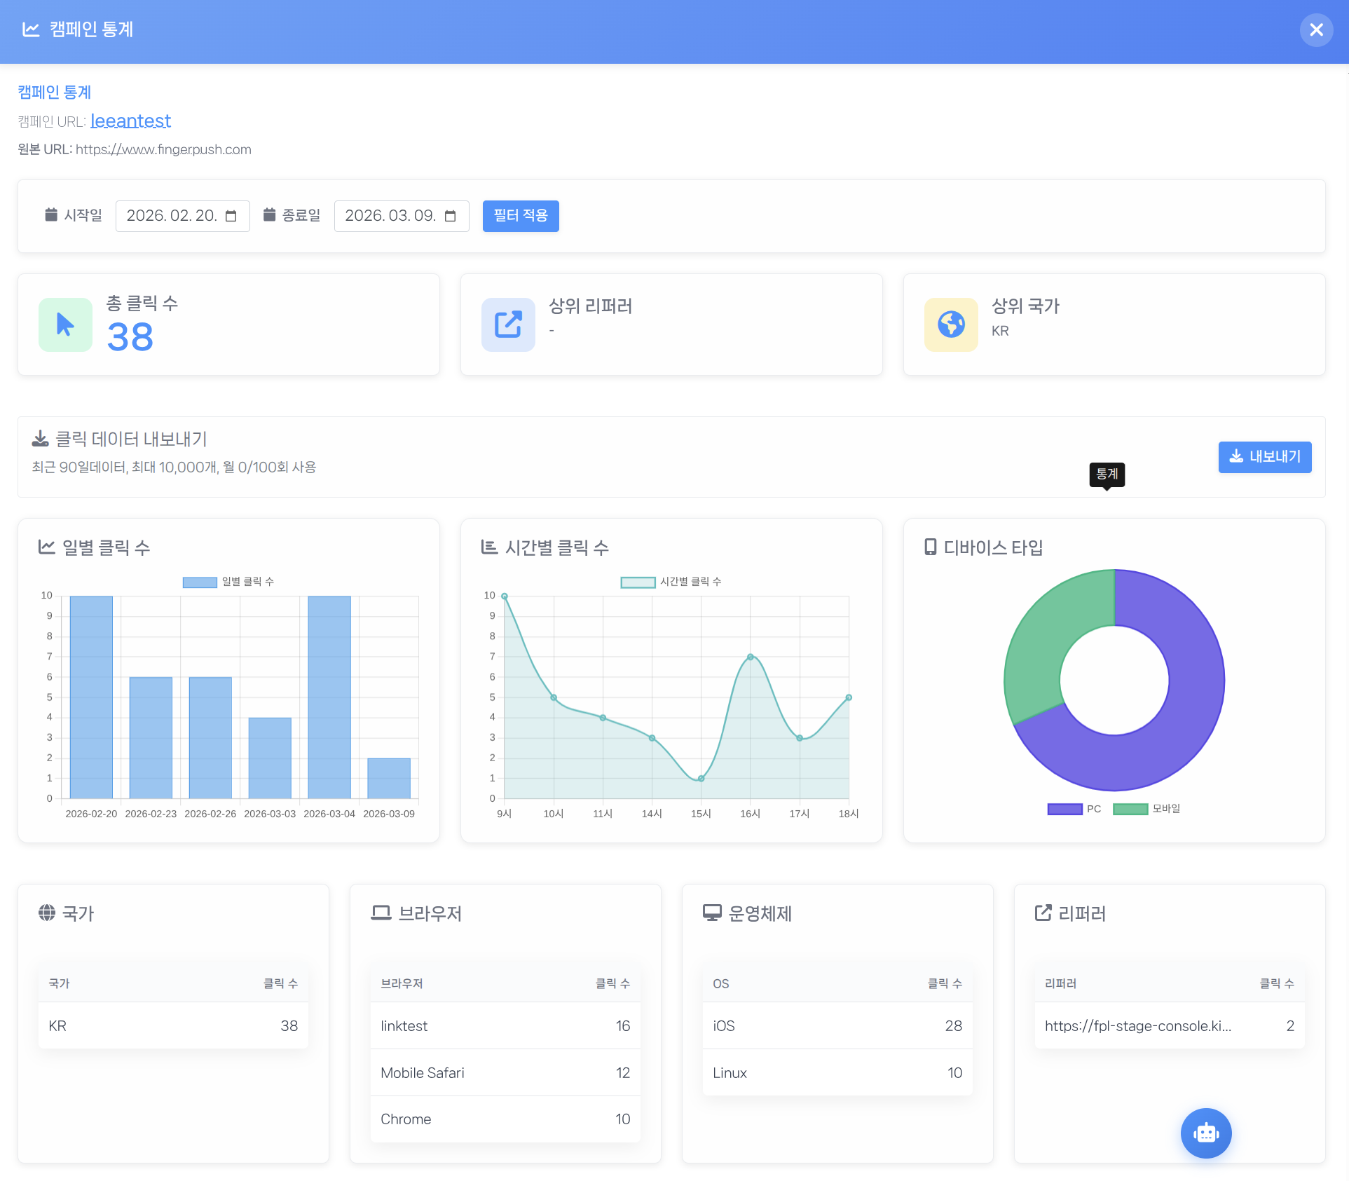The width and height of the screenshot is (1349, 1181).
Task: Toggle the PC legend in device chart
Action: (1074, 809)
